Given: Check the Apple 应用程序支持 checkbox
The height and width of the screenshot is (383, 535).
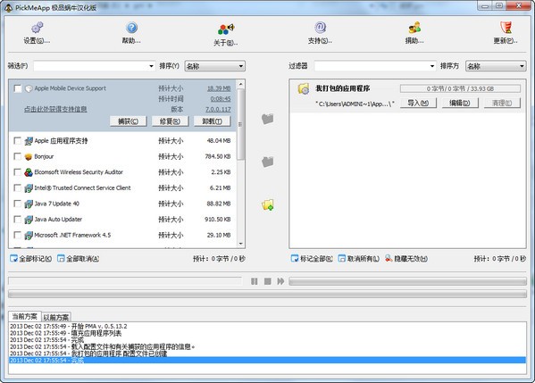Looking at the screenshot, I should coord(17,141).
